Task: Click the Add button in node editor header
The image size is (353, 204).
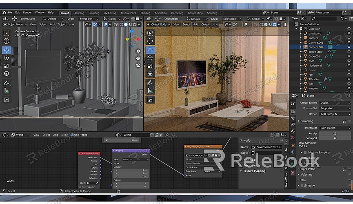Action: (56, 135)
